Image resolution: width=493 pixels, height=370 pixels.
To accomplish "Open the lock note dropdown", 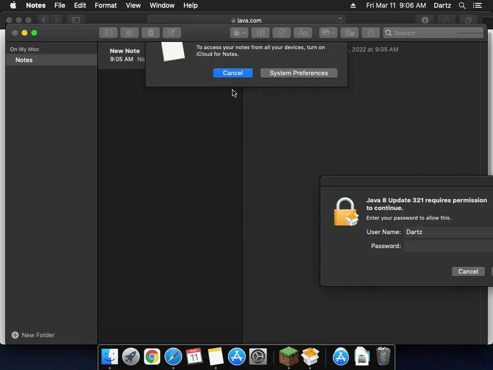I will [239, 33].
